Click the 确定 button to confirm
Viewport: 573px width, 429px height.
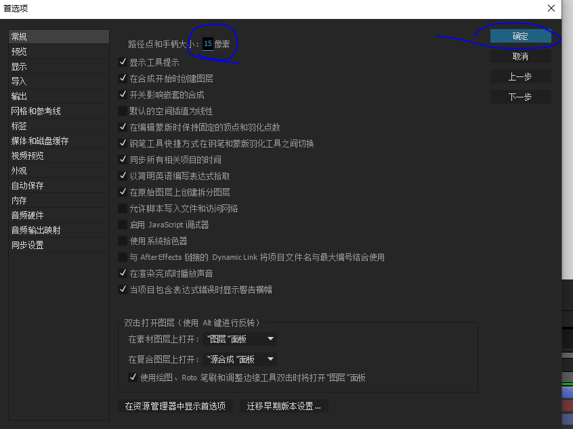click(522, 37)
